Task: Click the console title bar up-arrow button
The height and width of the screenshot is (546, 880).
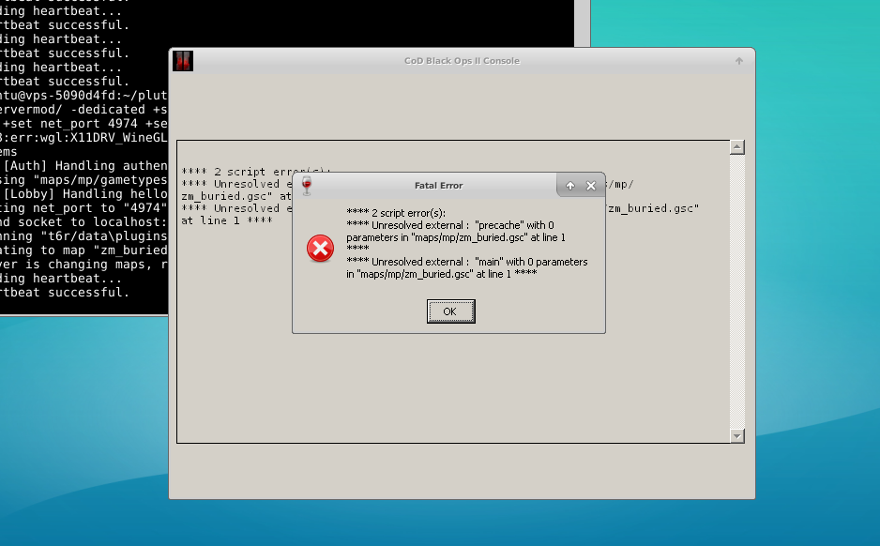Action: 739,61
